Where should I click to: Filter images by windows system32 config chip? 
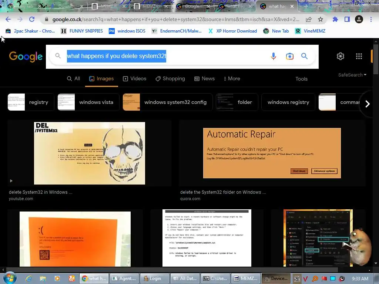click(x=168, y=102)
